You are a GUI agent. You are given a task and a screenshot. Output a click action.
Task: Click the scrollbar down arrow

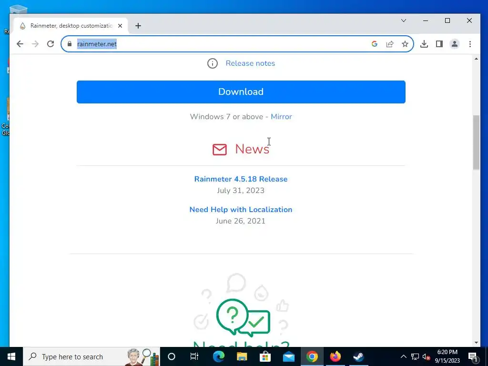tap(476, 343)
